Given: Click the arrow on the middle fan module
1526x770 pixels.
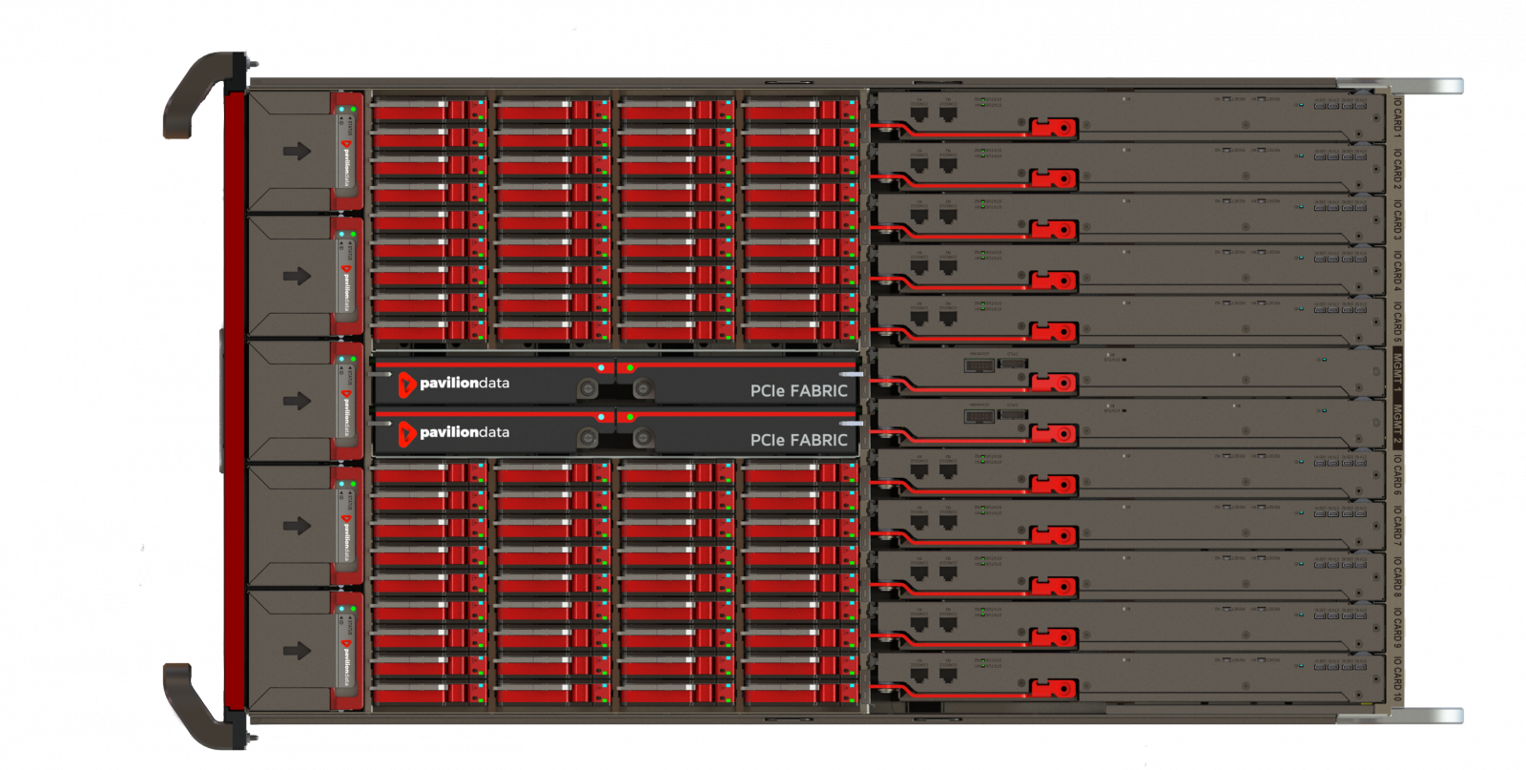Looking at the screenshot, I should [297, 401].
